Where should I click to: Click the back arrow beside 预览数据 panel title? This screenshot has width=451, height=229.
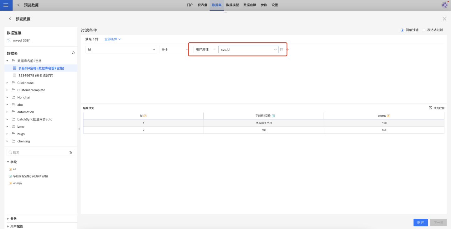coord(10,19)
